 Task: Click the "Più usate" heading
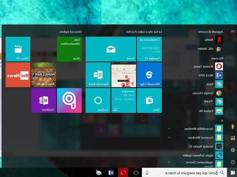[x=217, y=58]
